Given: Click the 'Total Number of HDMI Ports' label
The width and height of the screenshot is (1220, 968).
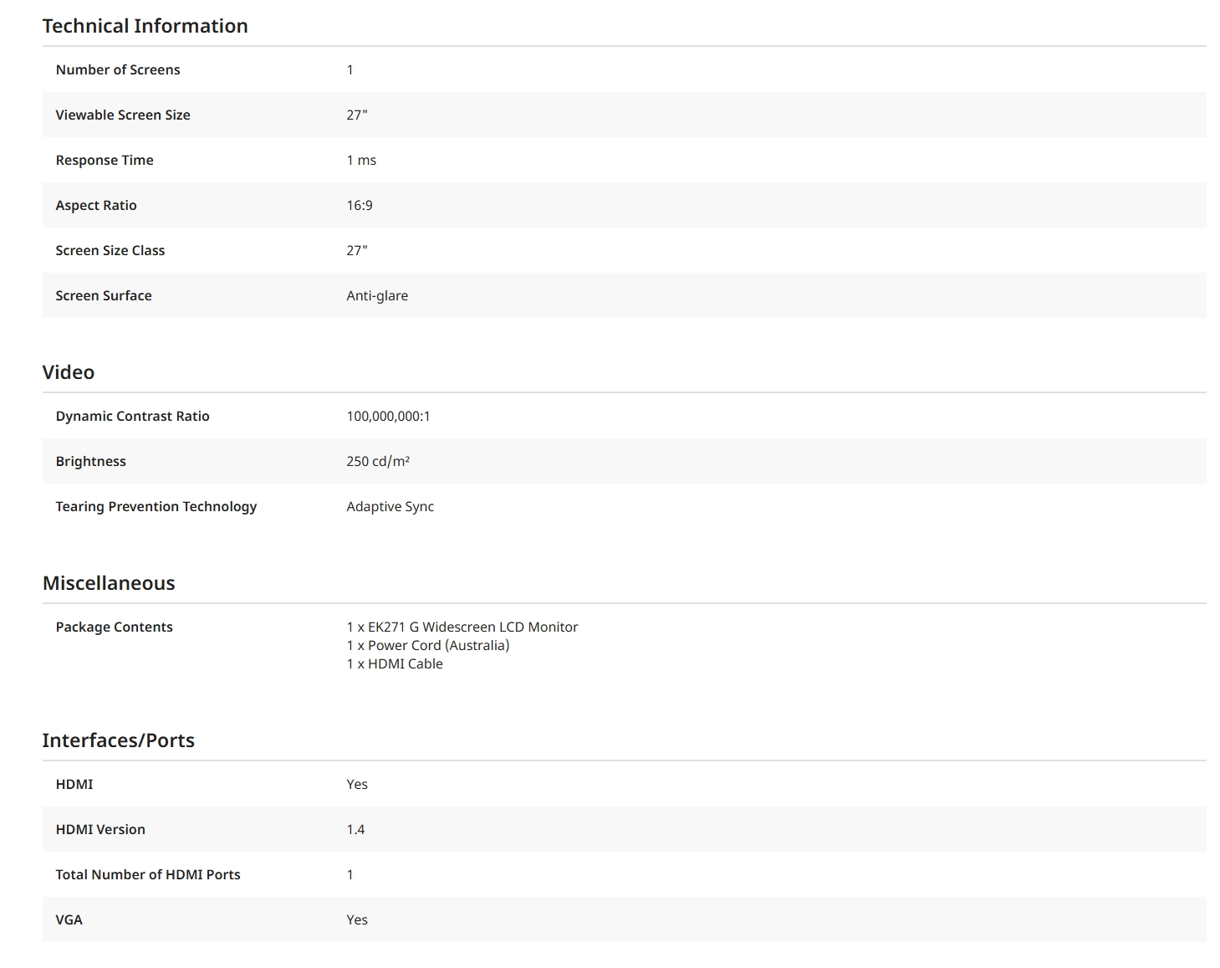Looking at the screenshot, I should point(148,874).
